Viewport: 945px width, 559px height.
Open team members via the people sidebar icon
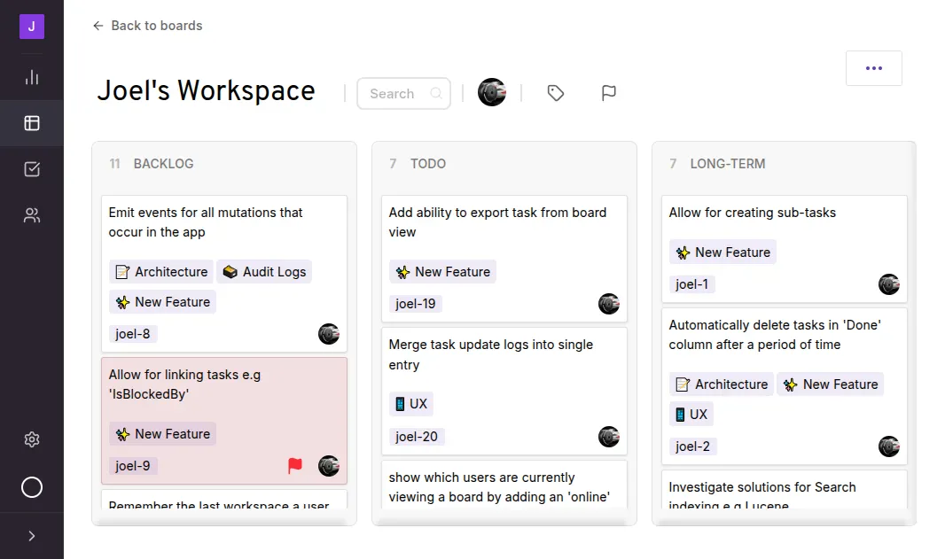tap(32, 215)
